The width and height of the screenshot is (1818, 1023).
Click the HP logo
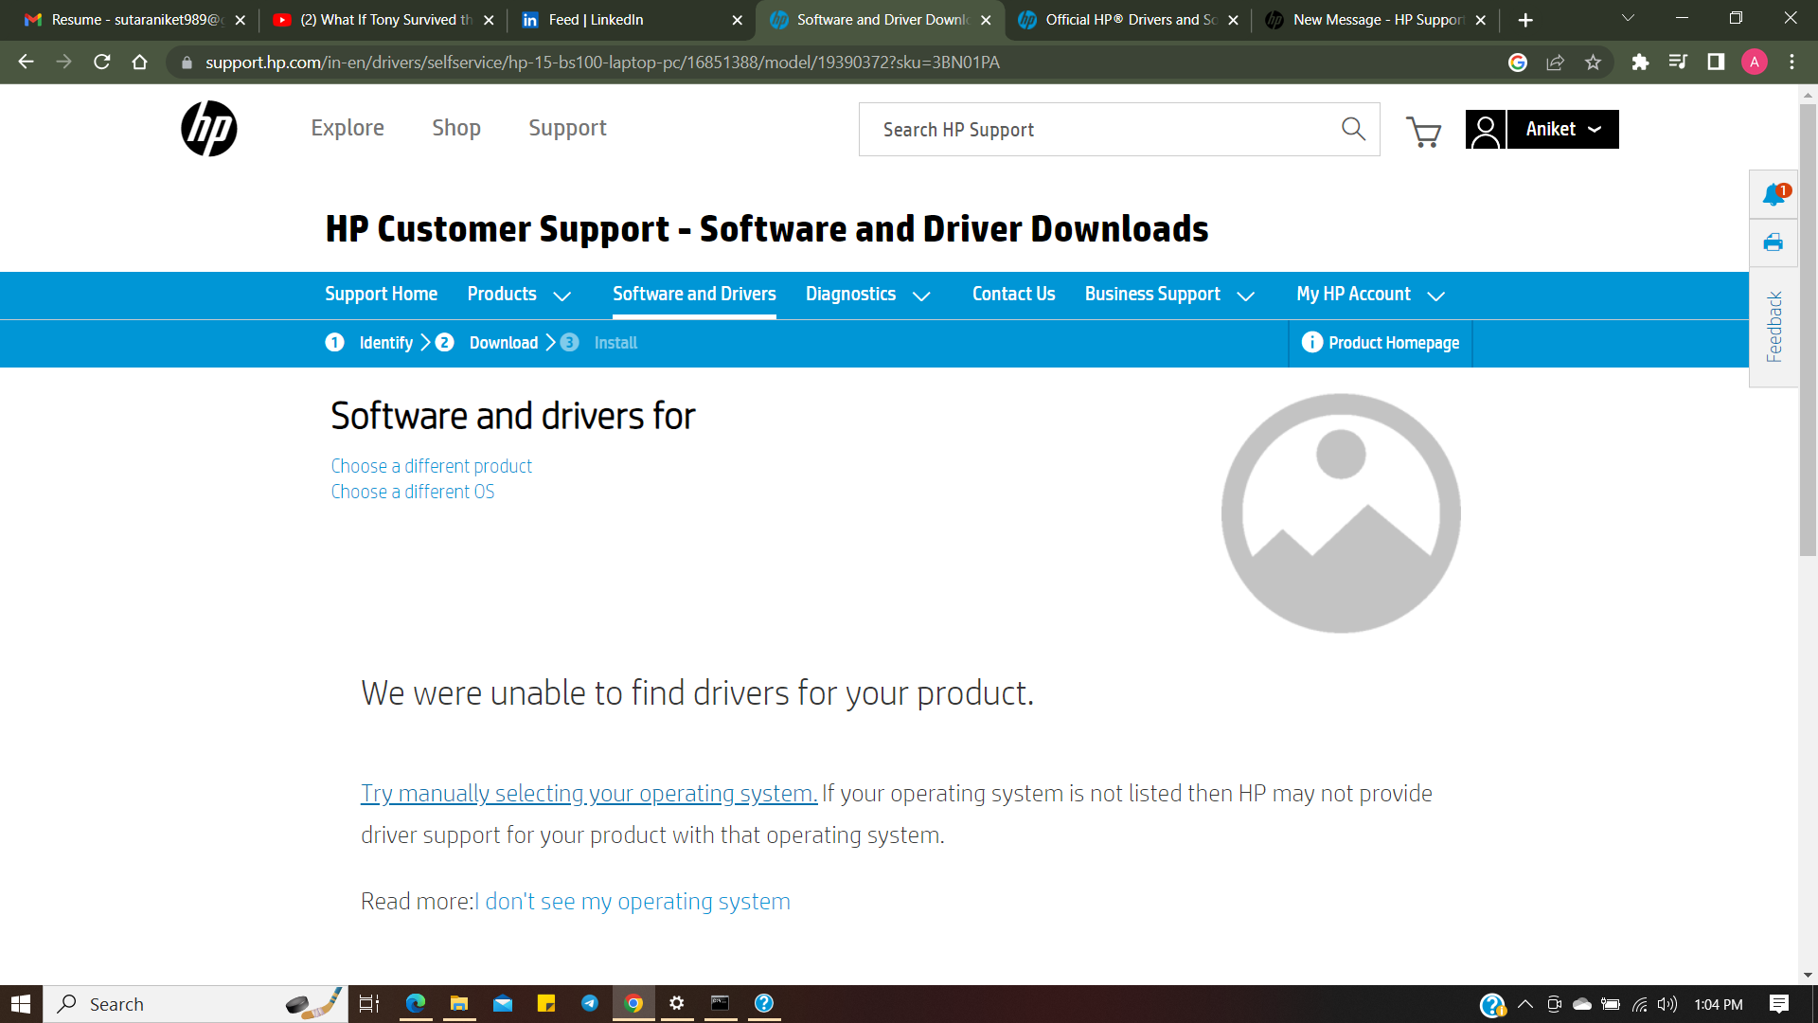click(209, 129)
